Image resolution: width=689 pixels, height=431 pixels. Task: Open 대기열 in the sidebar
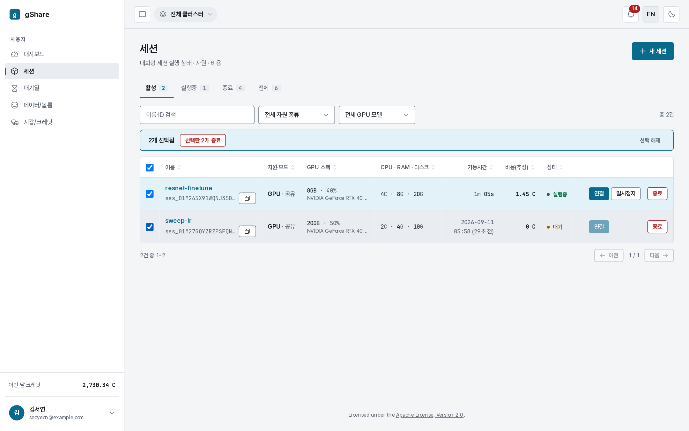(62, 88)
